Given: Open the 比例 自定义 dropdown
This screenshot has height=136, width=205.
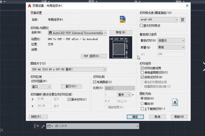Looking at the screenshot, I should (x=120, y=88).
